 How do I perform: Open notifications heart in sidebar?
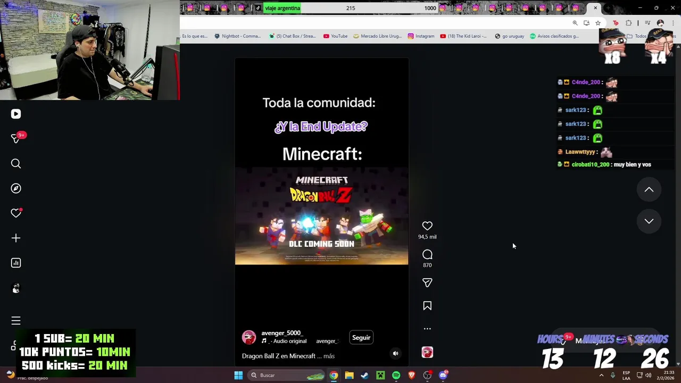[x=16, y=213]
